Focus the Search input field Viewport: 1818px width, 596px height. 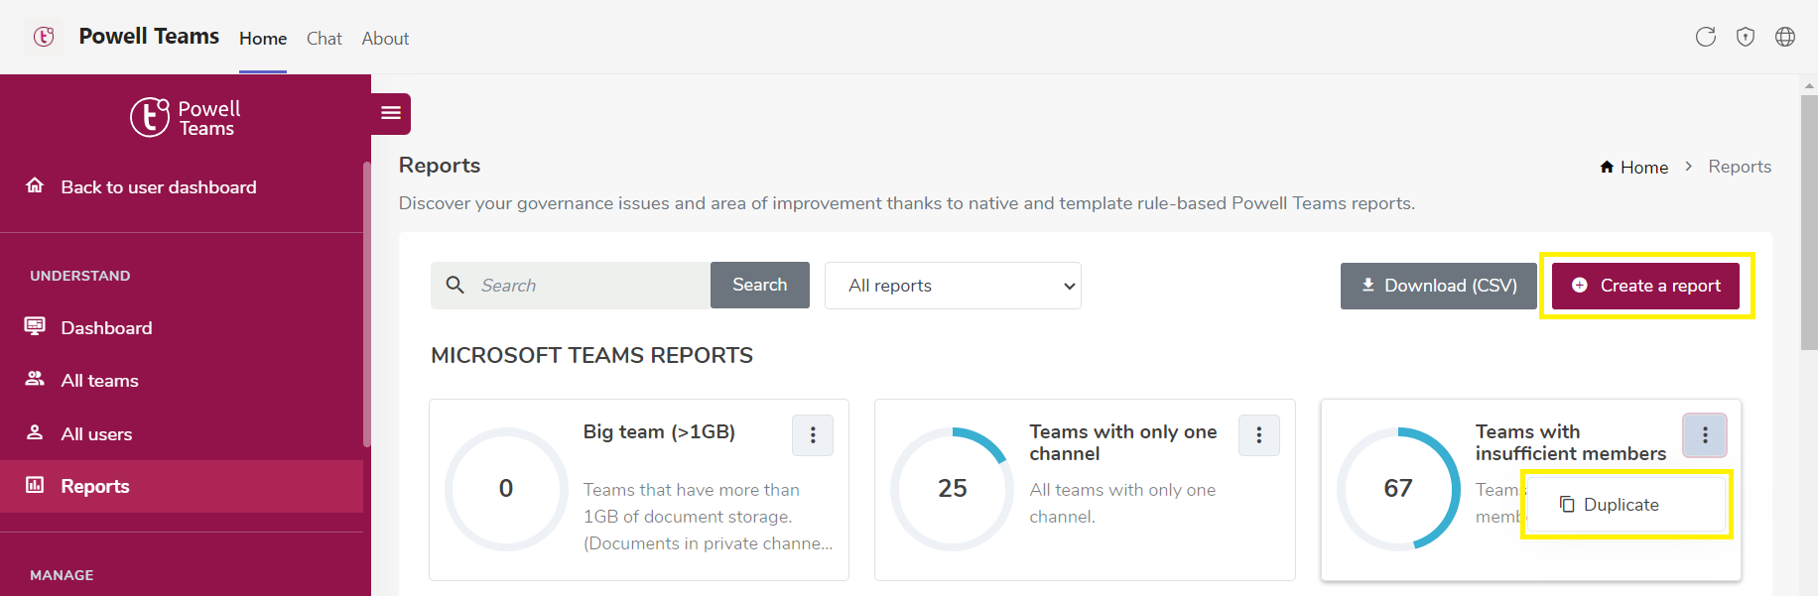tap(571, 286)
